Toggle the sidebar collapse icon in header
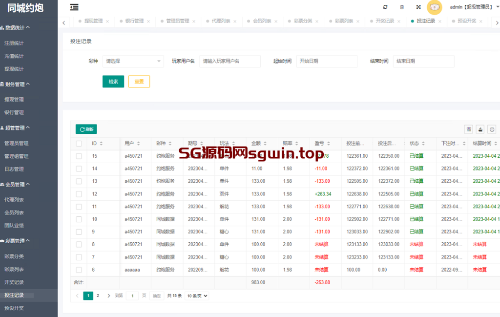 tap(74, 7)
